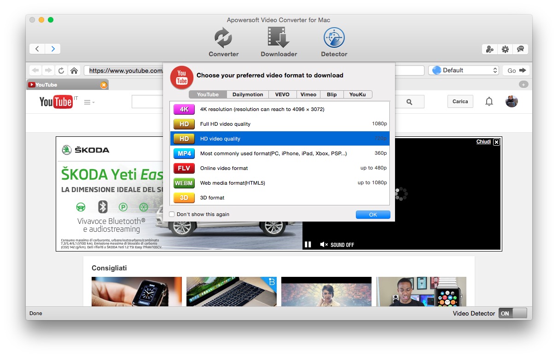The width and height of the screenshot is (558, 357).
Task: Open the smartwatch on wrist thumbnail
Action: [137, 292]
